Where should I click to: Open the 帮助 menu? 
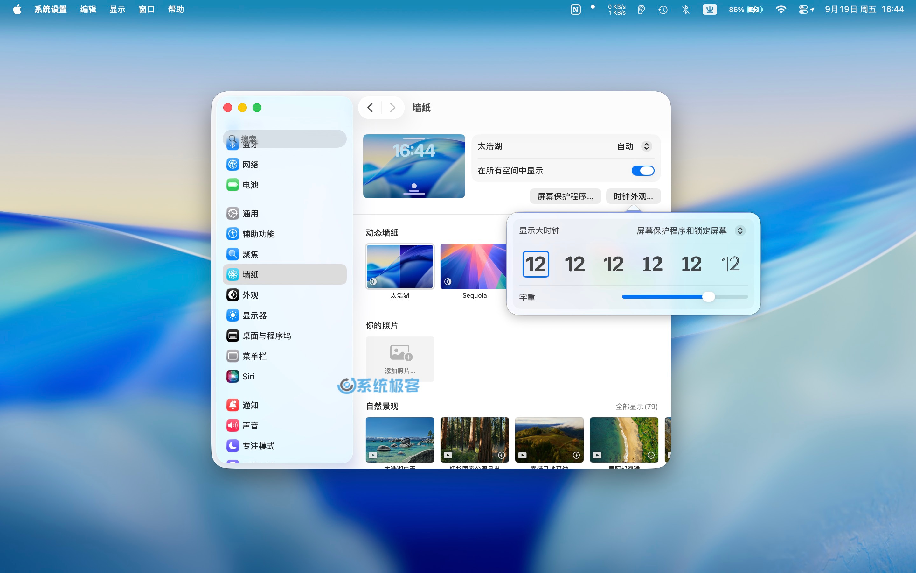pyautogui.click(x=176, y=9)
